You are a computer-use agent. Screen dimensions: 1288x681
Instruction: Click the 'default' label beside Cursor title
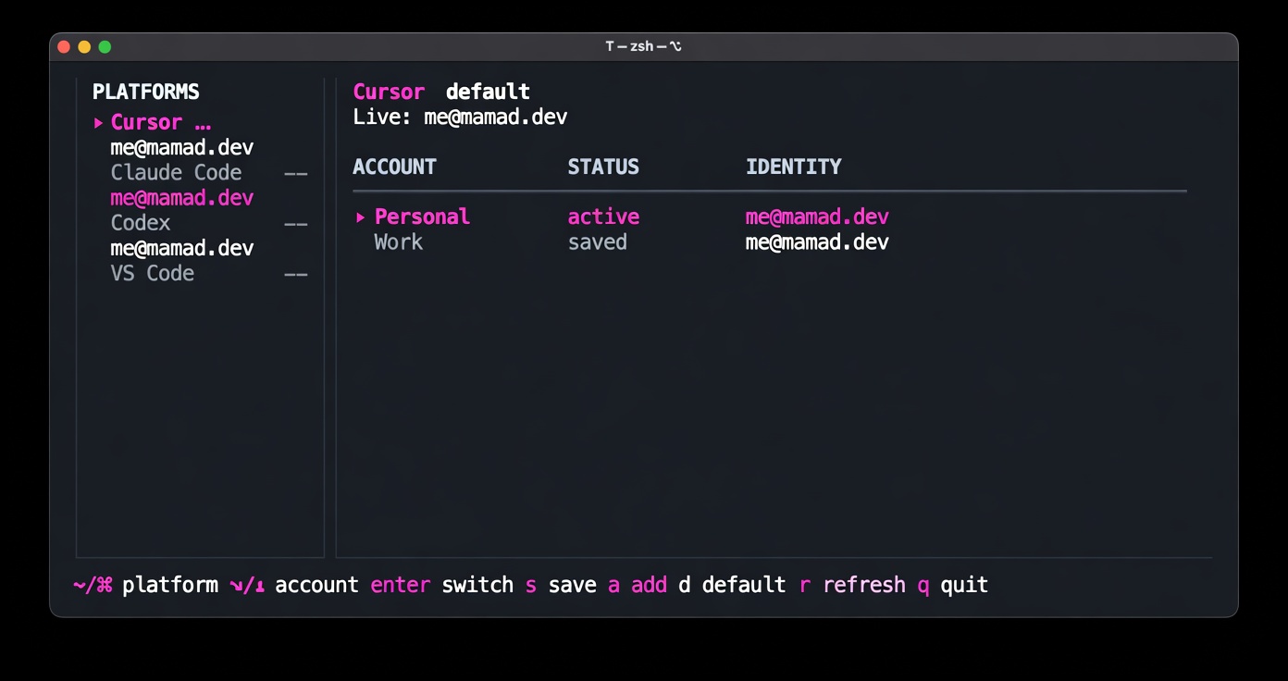[488, 92]
